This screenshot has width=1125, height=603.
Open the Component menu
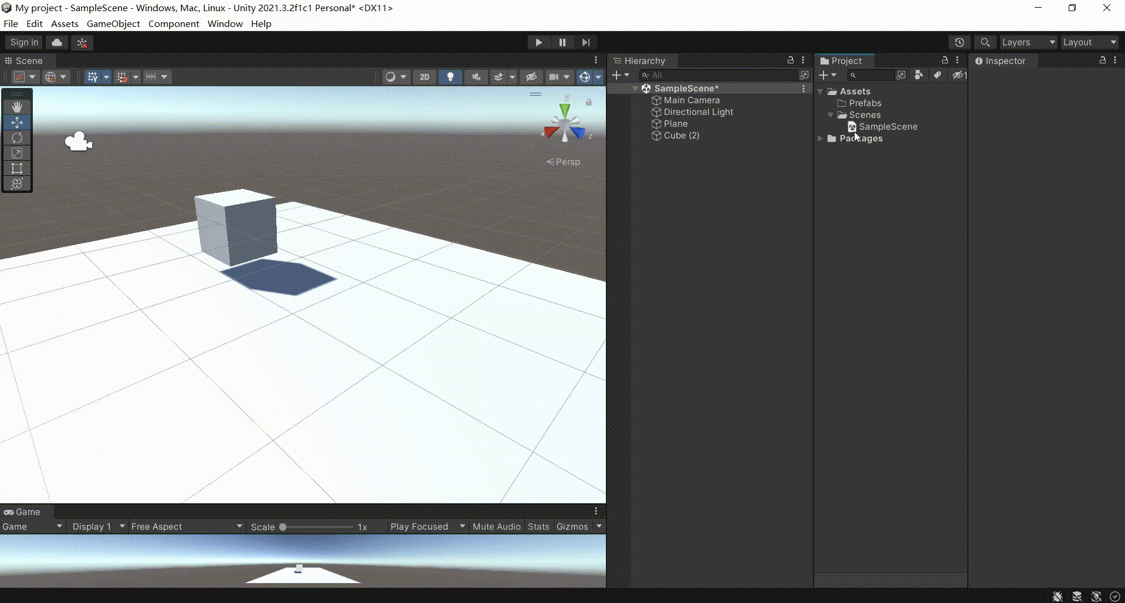tap(174, 24)
